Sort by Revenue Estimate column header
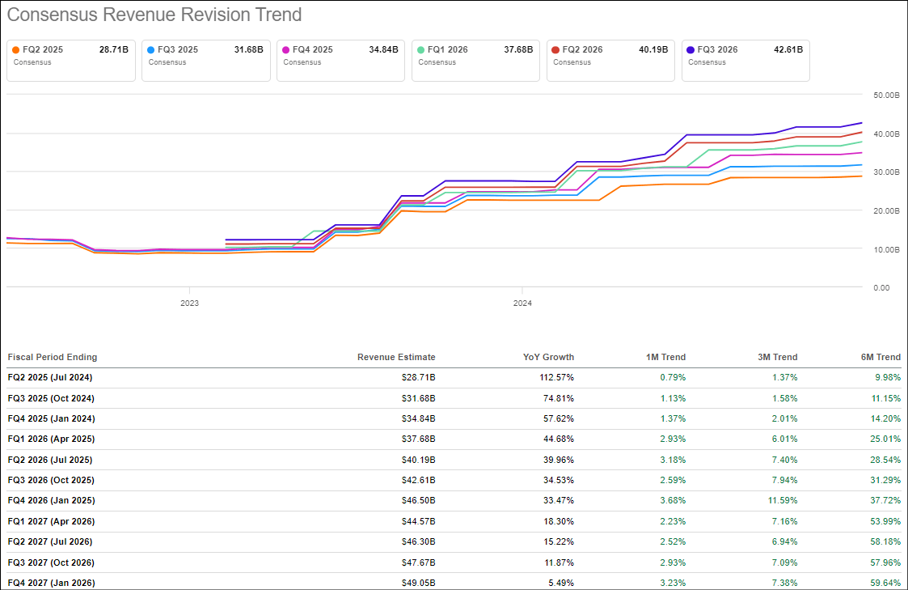 (396, 357)
